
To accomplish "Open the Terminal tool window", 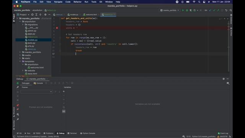I will [x=72, y=133].
